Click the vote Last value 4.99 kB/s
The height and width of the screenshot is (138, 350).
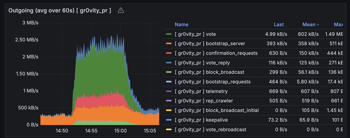(x=276, y=34)
